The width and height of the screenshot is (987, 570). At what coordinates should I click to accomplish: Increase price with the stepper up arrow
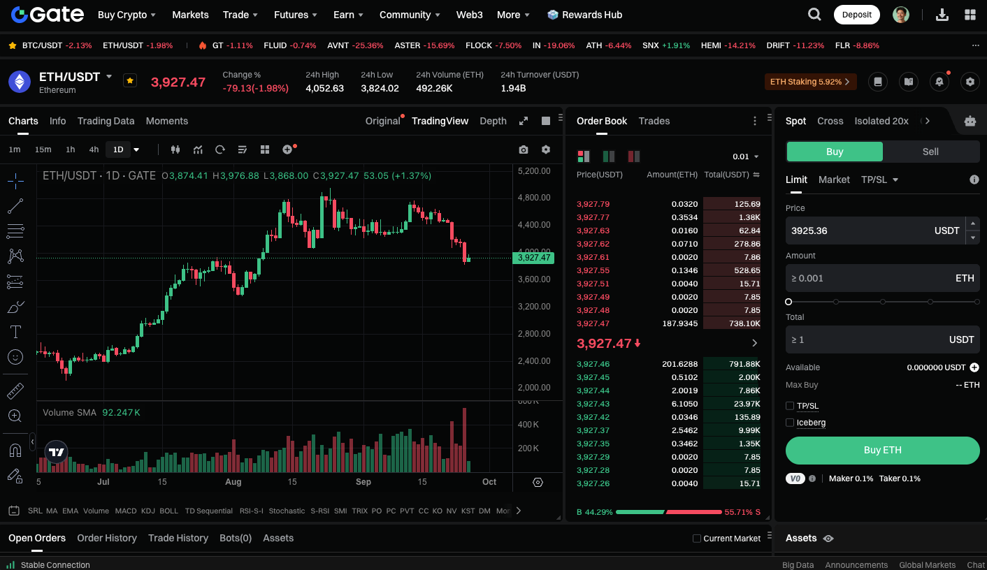[x=972, y=224]
